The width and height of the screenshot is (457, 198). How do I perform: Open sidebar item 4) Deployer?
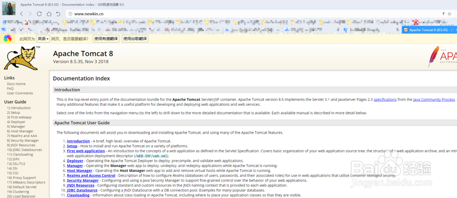(x=16, y=122)
